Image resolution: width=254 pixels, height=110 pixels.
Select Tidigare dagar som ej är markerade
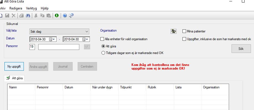[x=103, y=53]
